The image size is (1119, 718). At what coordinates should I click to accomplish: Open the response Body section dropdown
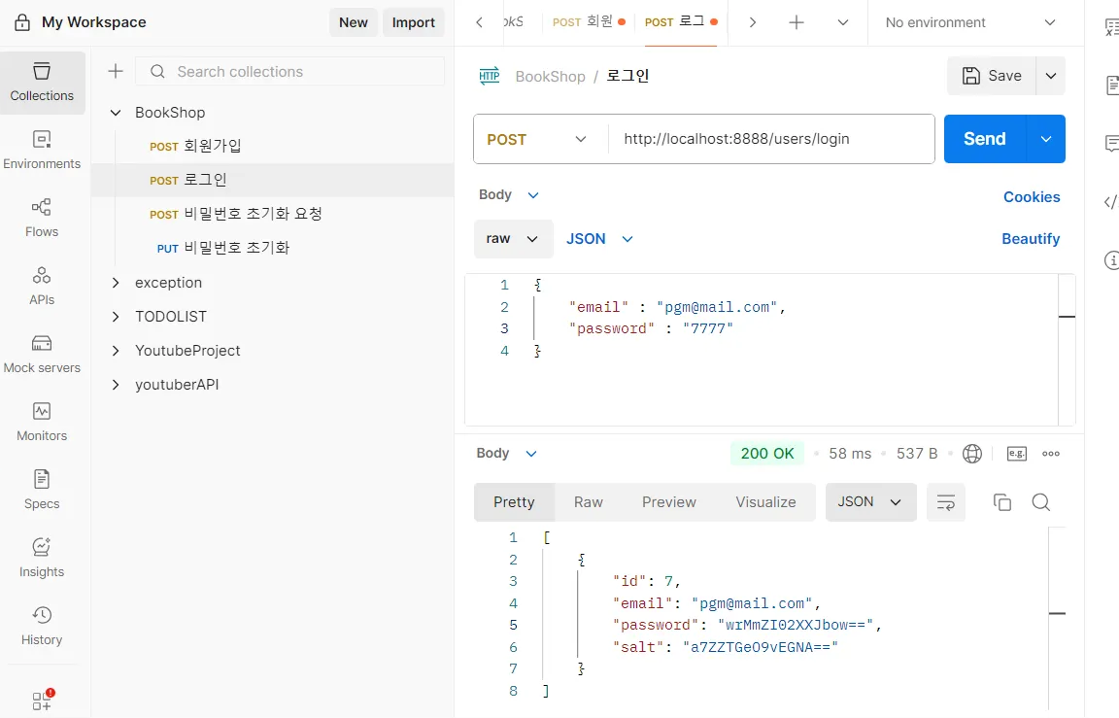507,453
